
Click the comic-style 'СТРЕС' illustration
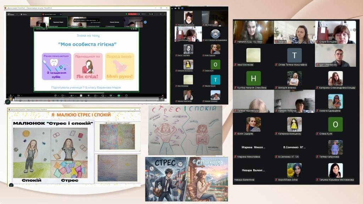pyautogui.click(x=166, y=179)
